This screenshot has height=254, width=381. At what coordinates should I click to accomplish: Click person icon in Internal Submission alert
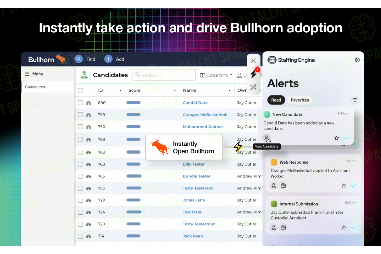click(x=274, y=227)
